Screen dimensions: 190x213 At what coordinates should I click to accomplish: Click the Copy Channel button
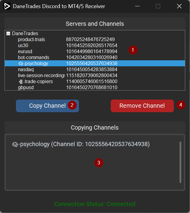(47, 106)
